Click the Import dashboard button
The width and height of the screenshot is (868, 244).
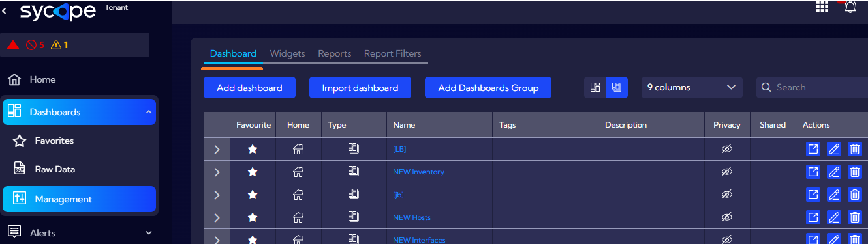(x=360, y=88)
